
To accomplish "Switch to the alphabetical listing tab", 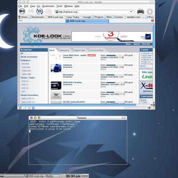I will click(65, 50).
